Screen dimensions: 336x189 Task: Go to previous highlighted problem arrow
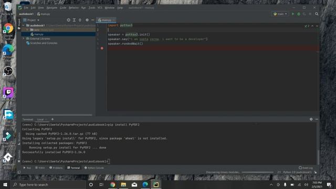point(312,26)
